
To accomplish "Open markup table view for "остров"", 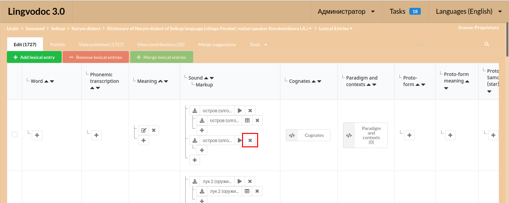I will tap(247, 120).
